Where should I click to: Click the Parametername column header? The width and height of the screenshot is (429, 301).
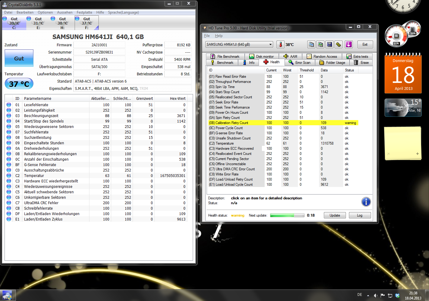[x=56, y=99]
